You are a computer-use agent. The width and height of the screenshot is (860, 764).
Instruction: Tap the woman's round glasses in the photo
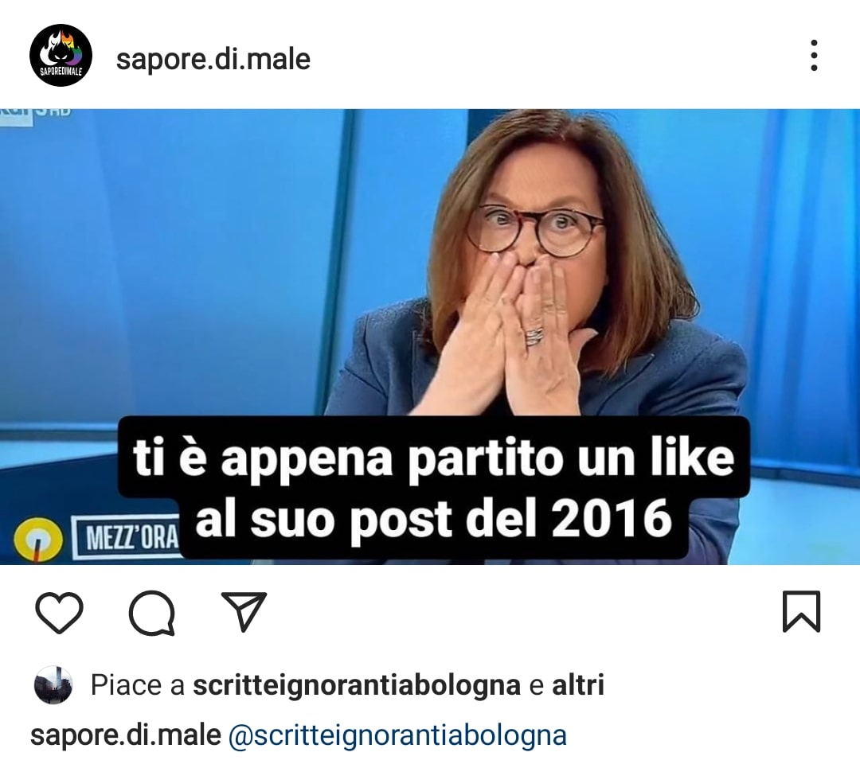[x=535, y=229]
